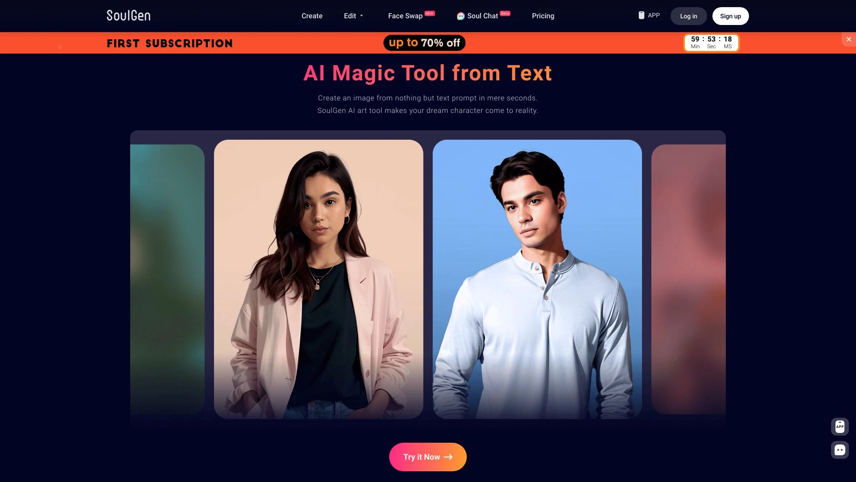Click the Log in link
The image size is (856, 482).
[x=688, y=16]
